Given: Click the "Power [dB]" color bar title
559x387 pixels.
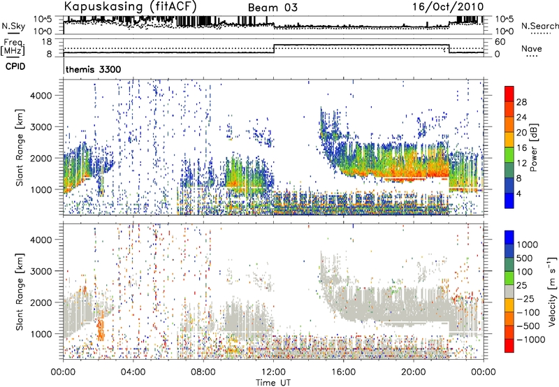Looking at the screenshot, I should [x=533, y=147].
